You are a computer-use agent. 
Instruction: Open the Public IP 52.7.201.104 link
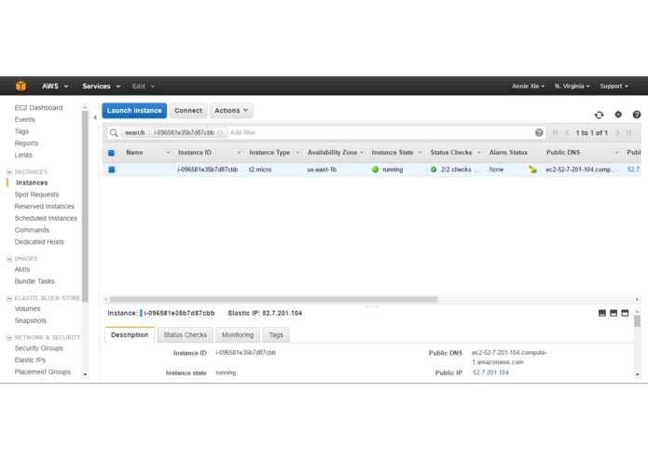[x=490, y=372]
